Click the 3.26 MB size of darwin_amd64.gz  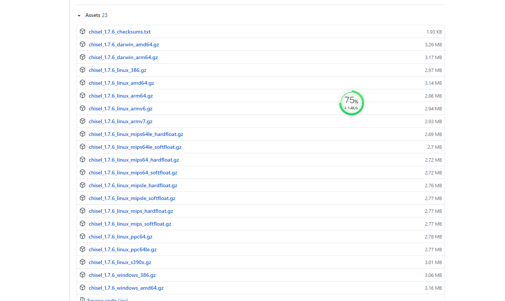coord(433,45)
